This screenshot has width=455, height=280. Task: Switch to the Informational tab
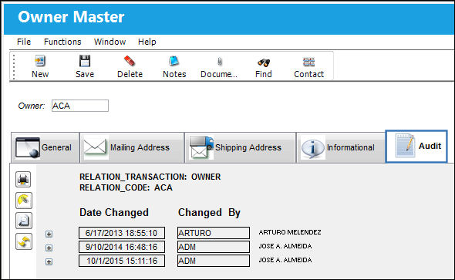click(x=340, y=147)
